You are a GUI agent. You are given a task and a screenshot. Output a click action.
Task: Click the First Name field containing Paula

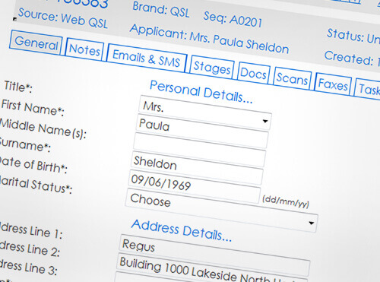(x=202, y=131)
